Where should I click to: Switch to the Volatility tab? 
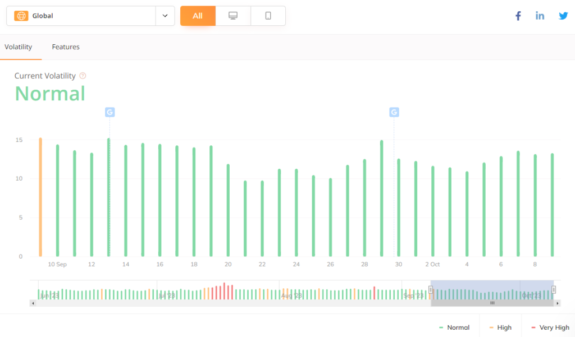tap(19, 47)
